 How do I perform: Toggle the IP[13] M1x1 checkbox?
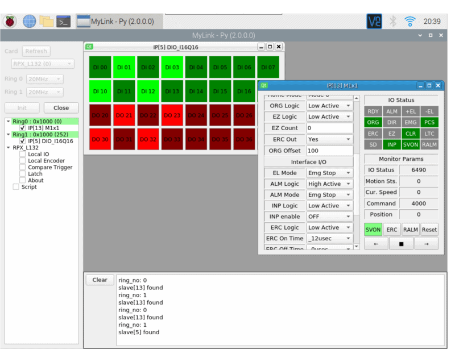[22, 128]
